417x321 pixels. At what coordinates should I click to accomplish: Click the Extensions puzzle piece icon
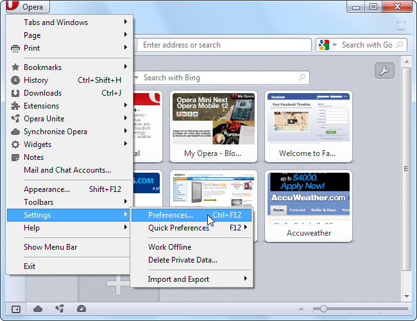pyautogui.click(x=15, y=106)
